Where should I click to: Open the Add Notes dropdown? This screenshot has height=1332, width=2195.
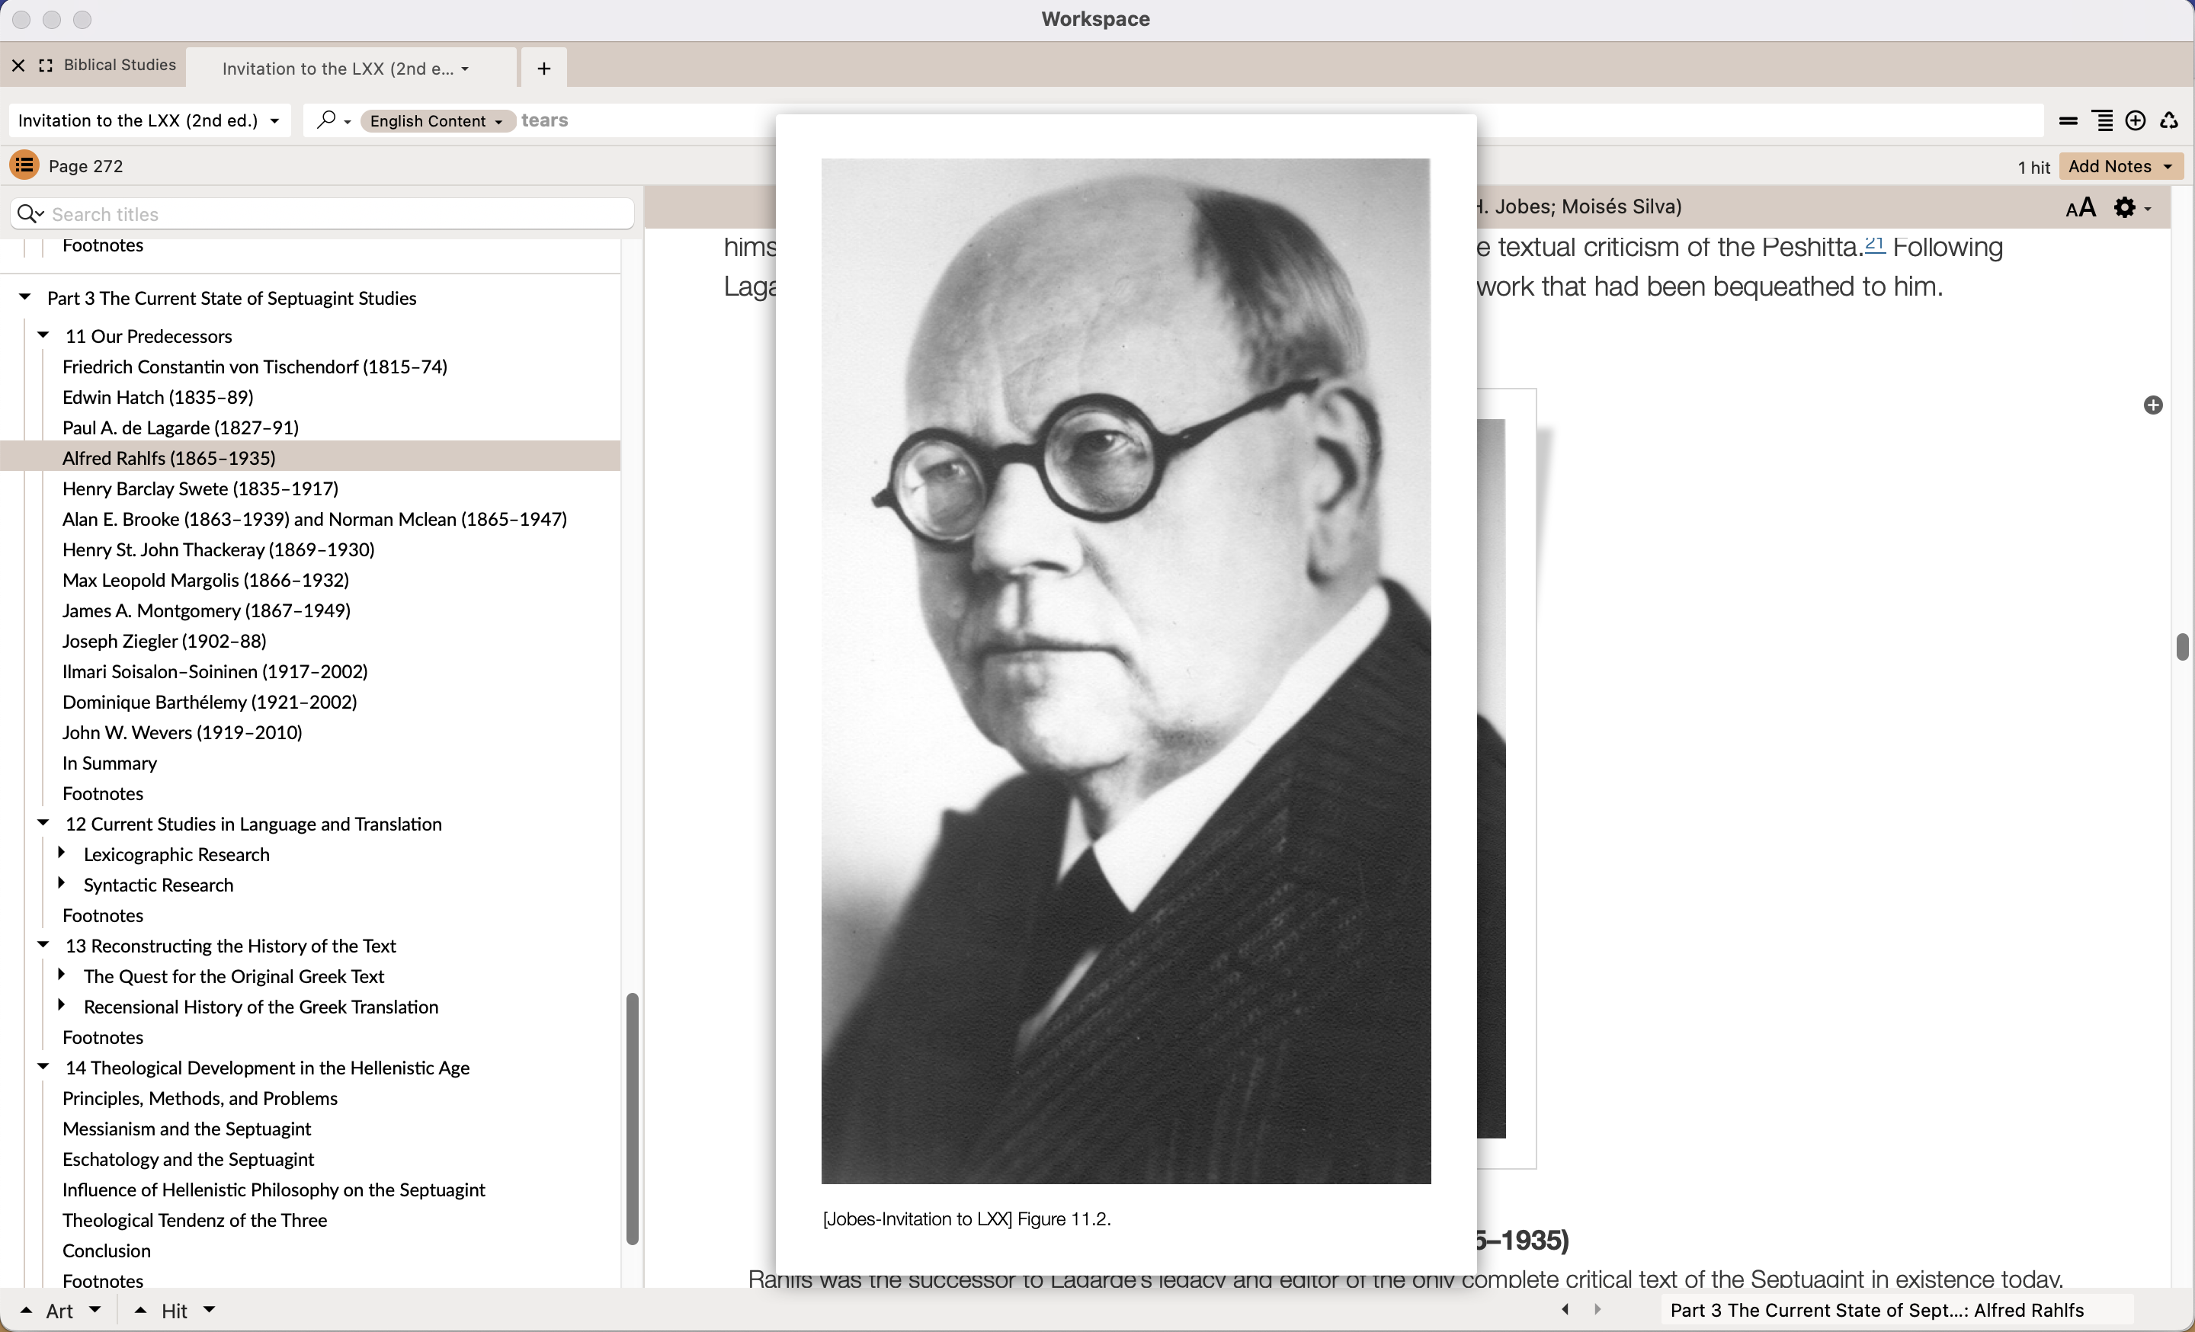(2120, 166)
